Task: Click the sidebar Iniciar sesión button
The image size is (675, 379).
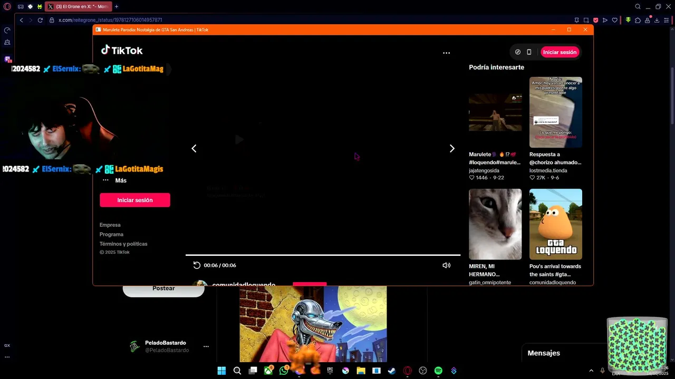Action: [x=135, y=200]
